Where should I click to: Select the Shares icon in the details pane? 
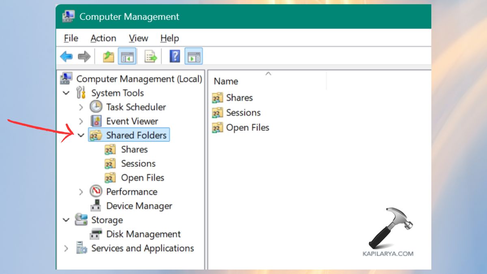coord(218,97)
